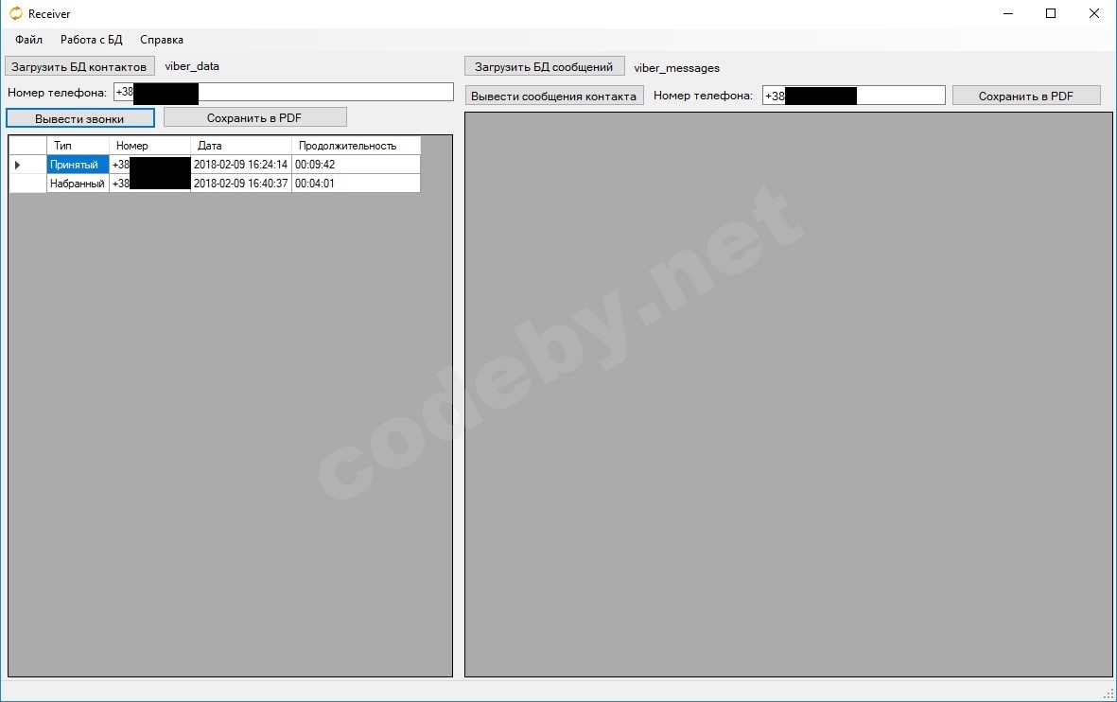Maximize the Receiver window
Screen dimensions: 1117x702
(x=1051, y=13)
